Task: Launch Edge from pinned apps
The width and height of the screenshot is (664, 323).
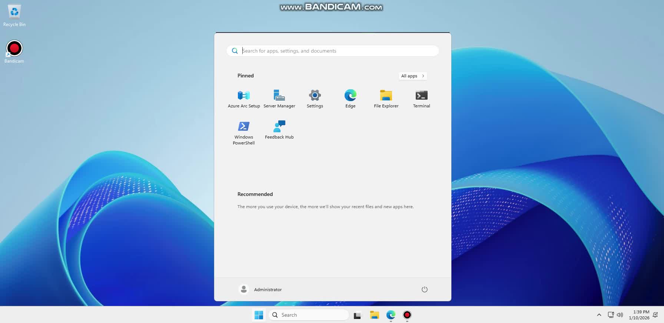Action: pyautogui.click(x=351, y=99)
